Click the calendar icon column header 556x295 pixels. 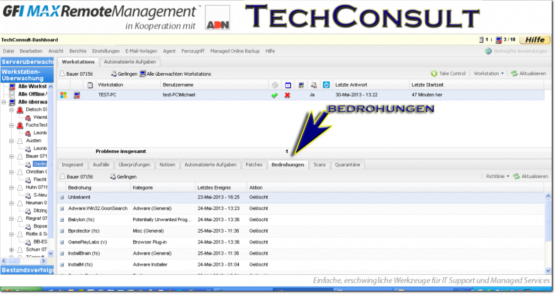tap(287, 85)
